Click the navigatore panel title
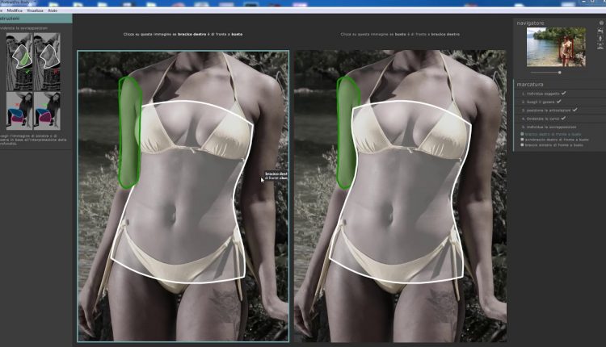Image resolution: width=606 pixels, height=347 pixels. [x=530, y=23]
